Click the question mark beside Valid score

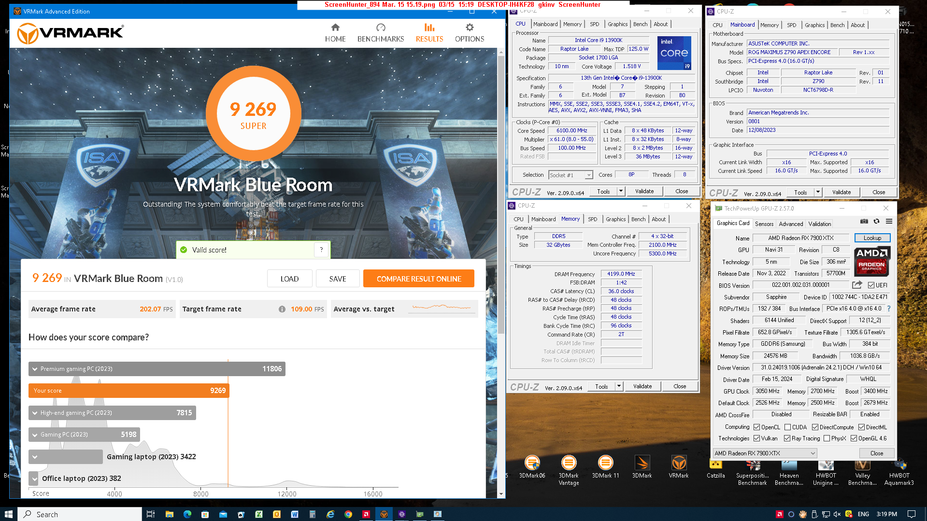(x=321, y=250)
